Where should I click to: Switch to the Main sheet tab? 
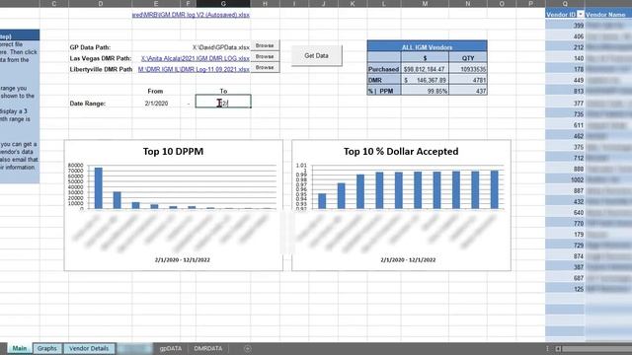click(x=20, y=348)
